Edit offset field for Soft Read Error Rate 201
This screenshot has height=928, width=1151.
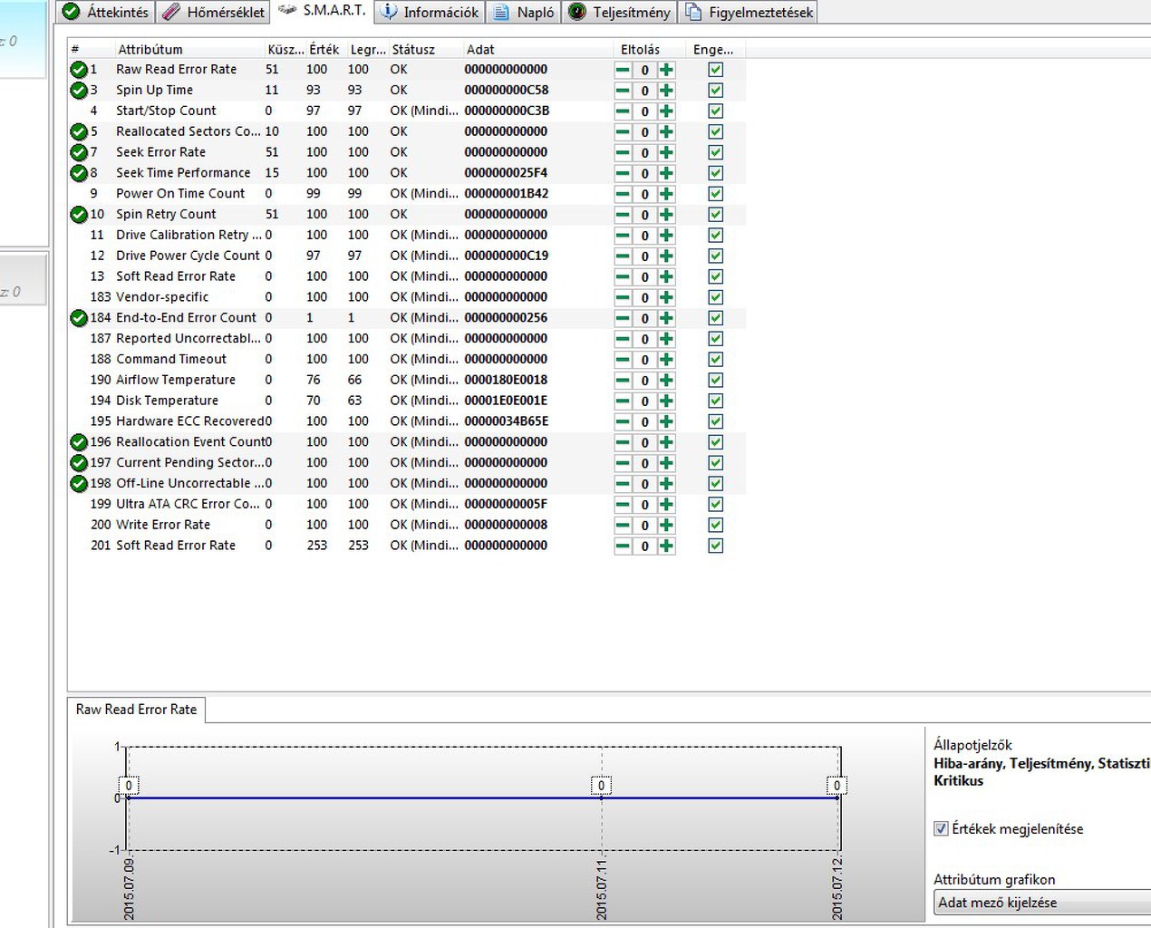coord(644,546)
